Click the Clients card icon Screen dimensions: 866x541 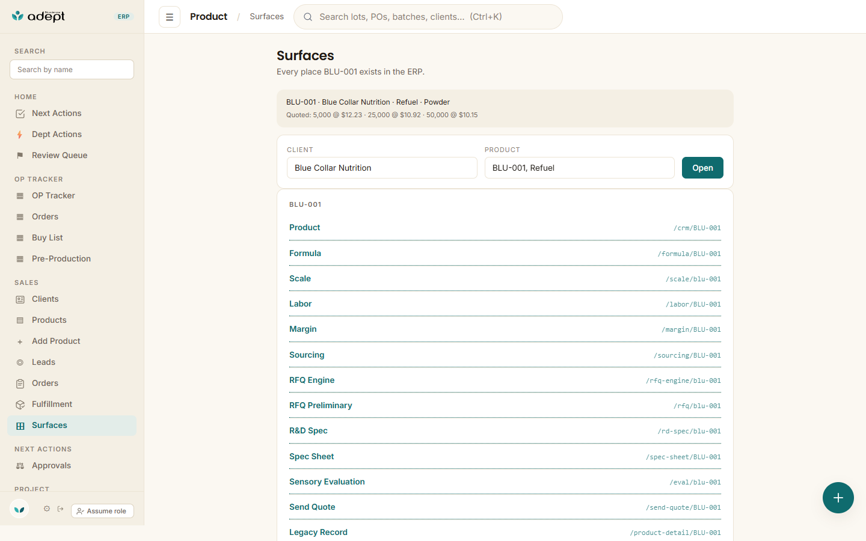point(20,299)
